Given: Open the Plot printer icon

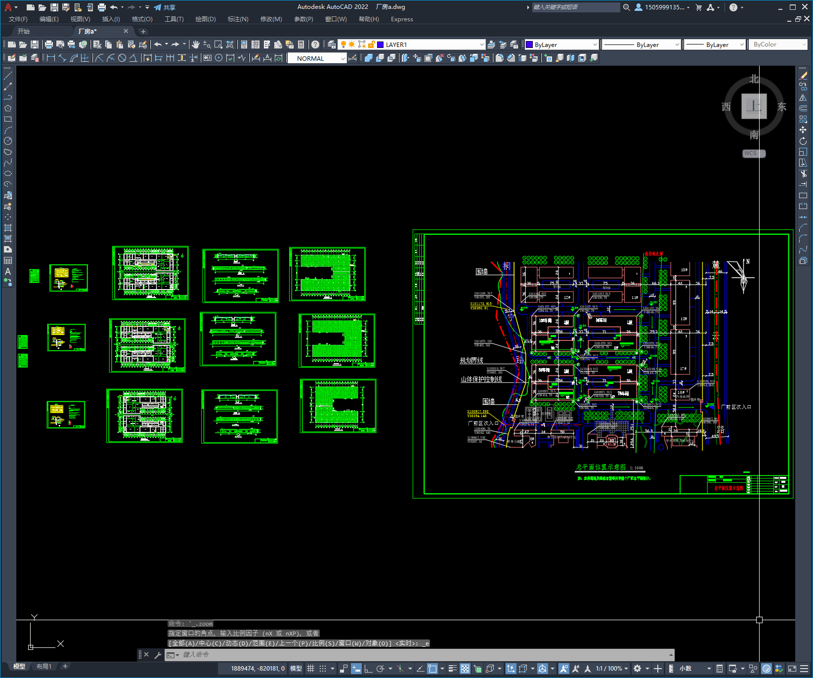Looking at the screenshot, I should point(49,44).
